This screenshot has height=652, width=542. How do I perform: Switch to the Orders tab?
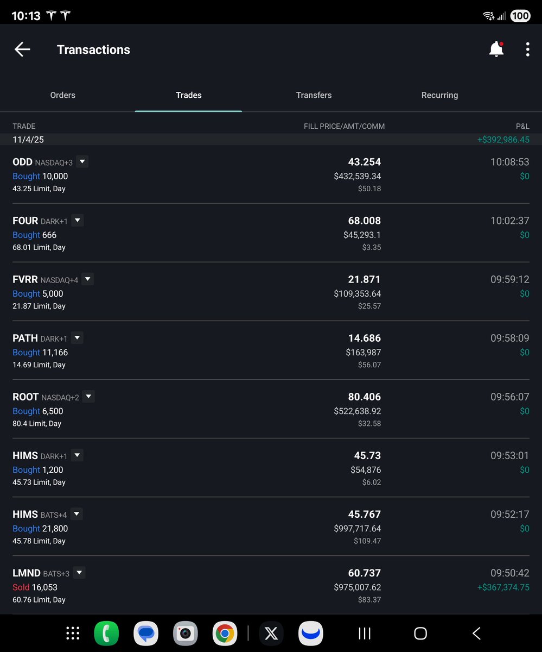pos(63,95)
